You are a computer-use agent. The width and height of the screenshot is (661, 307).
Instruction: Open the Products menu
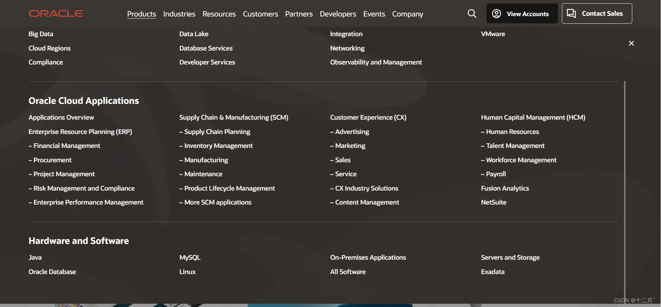click(141, 14)
